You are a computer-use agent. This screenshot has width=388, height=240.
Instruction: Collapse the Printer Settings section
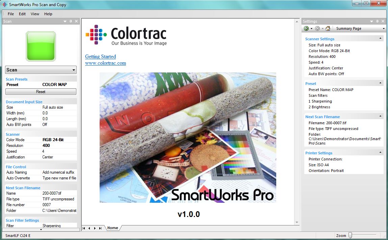tap(380, 152)
